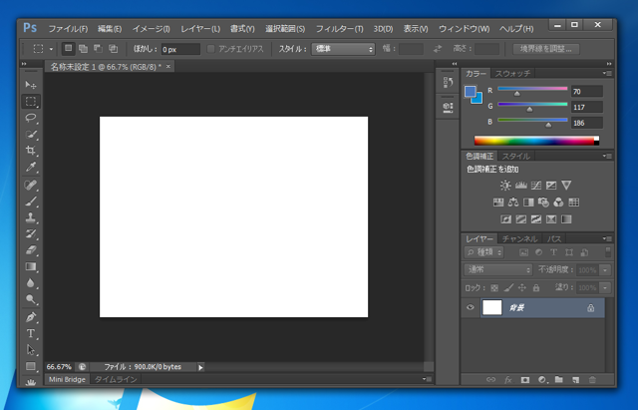Screen dimensions: 638x410
Task: Add a Photo Filter adjustment
Action: [x=543, y=202]
